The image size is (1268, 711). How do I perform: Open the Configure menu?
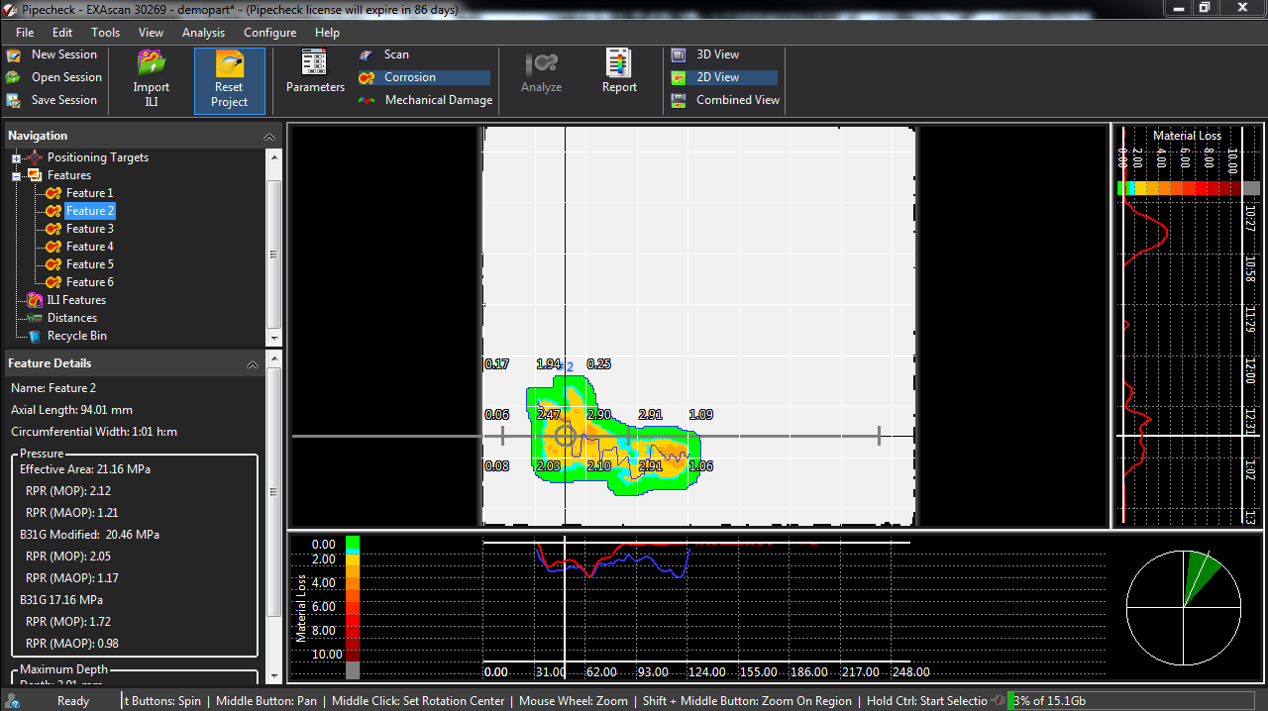click(x=269, y=33)
